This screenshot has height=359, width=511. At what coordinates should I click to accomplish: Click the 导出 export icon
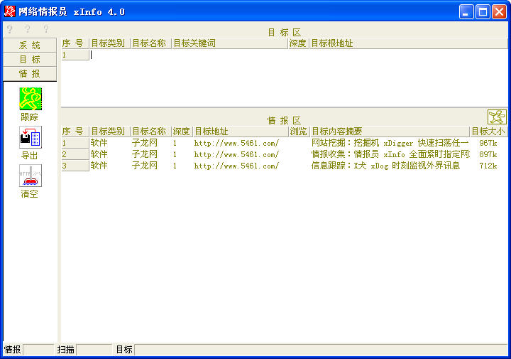pyautogui.click(x=31, y=137)
